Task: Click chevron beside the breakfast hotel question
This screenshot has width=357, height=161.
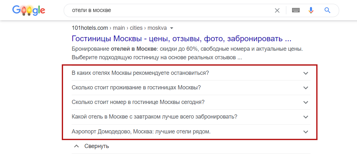Action: point(306,117)
